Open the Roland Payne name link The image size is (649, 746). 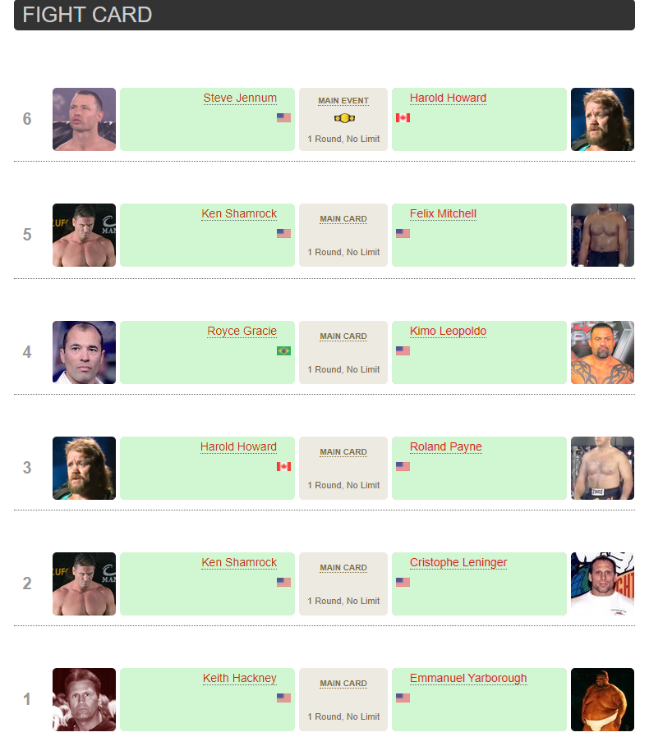point(445,447)
